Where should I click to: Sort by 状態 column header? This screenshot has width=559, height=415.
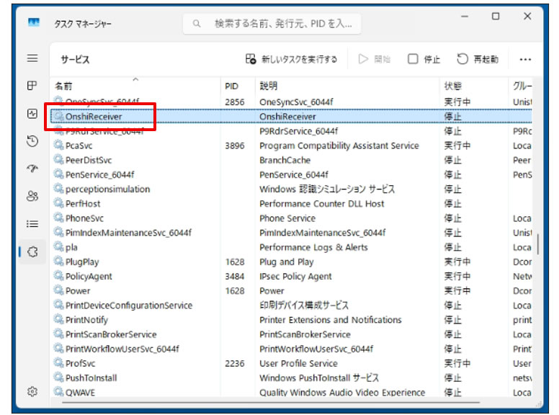pyautogui.click(x=474, y=86)
